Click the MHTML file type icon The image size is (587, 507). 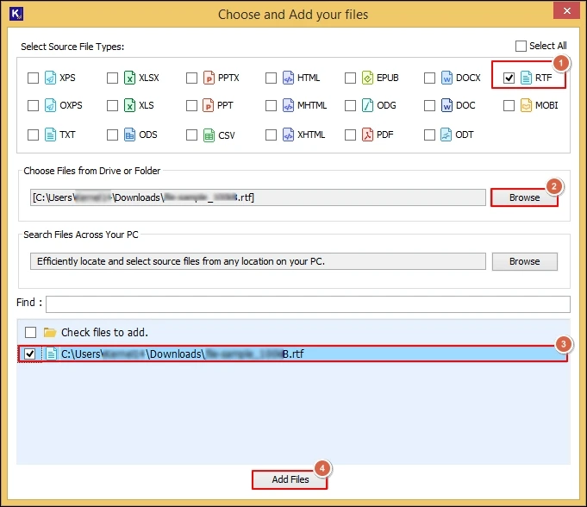point(288,105)
